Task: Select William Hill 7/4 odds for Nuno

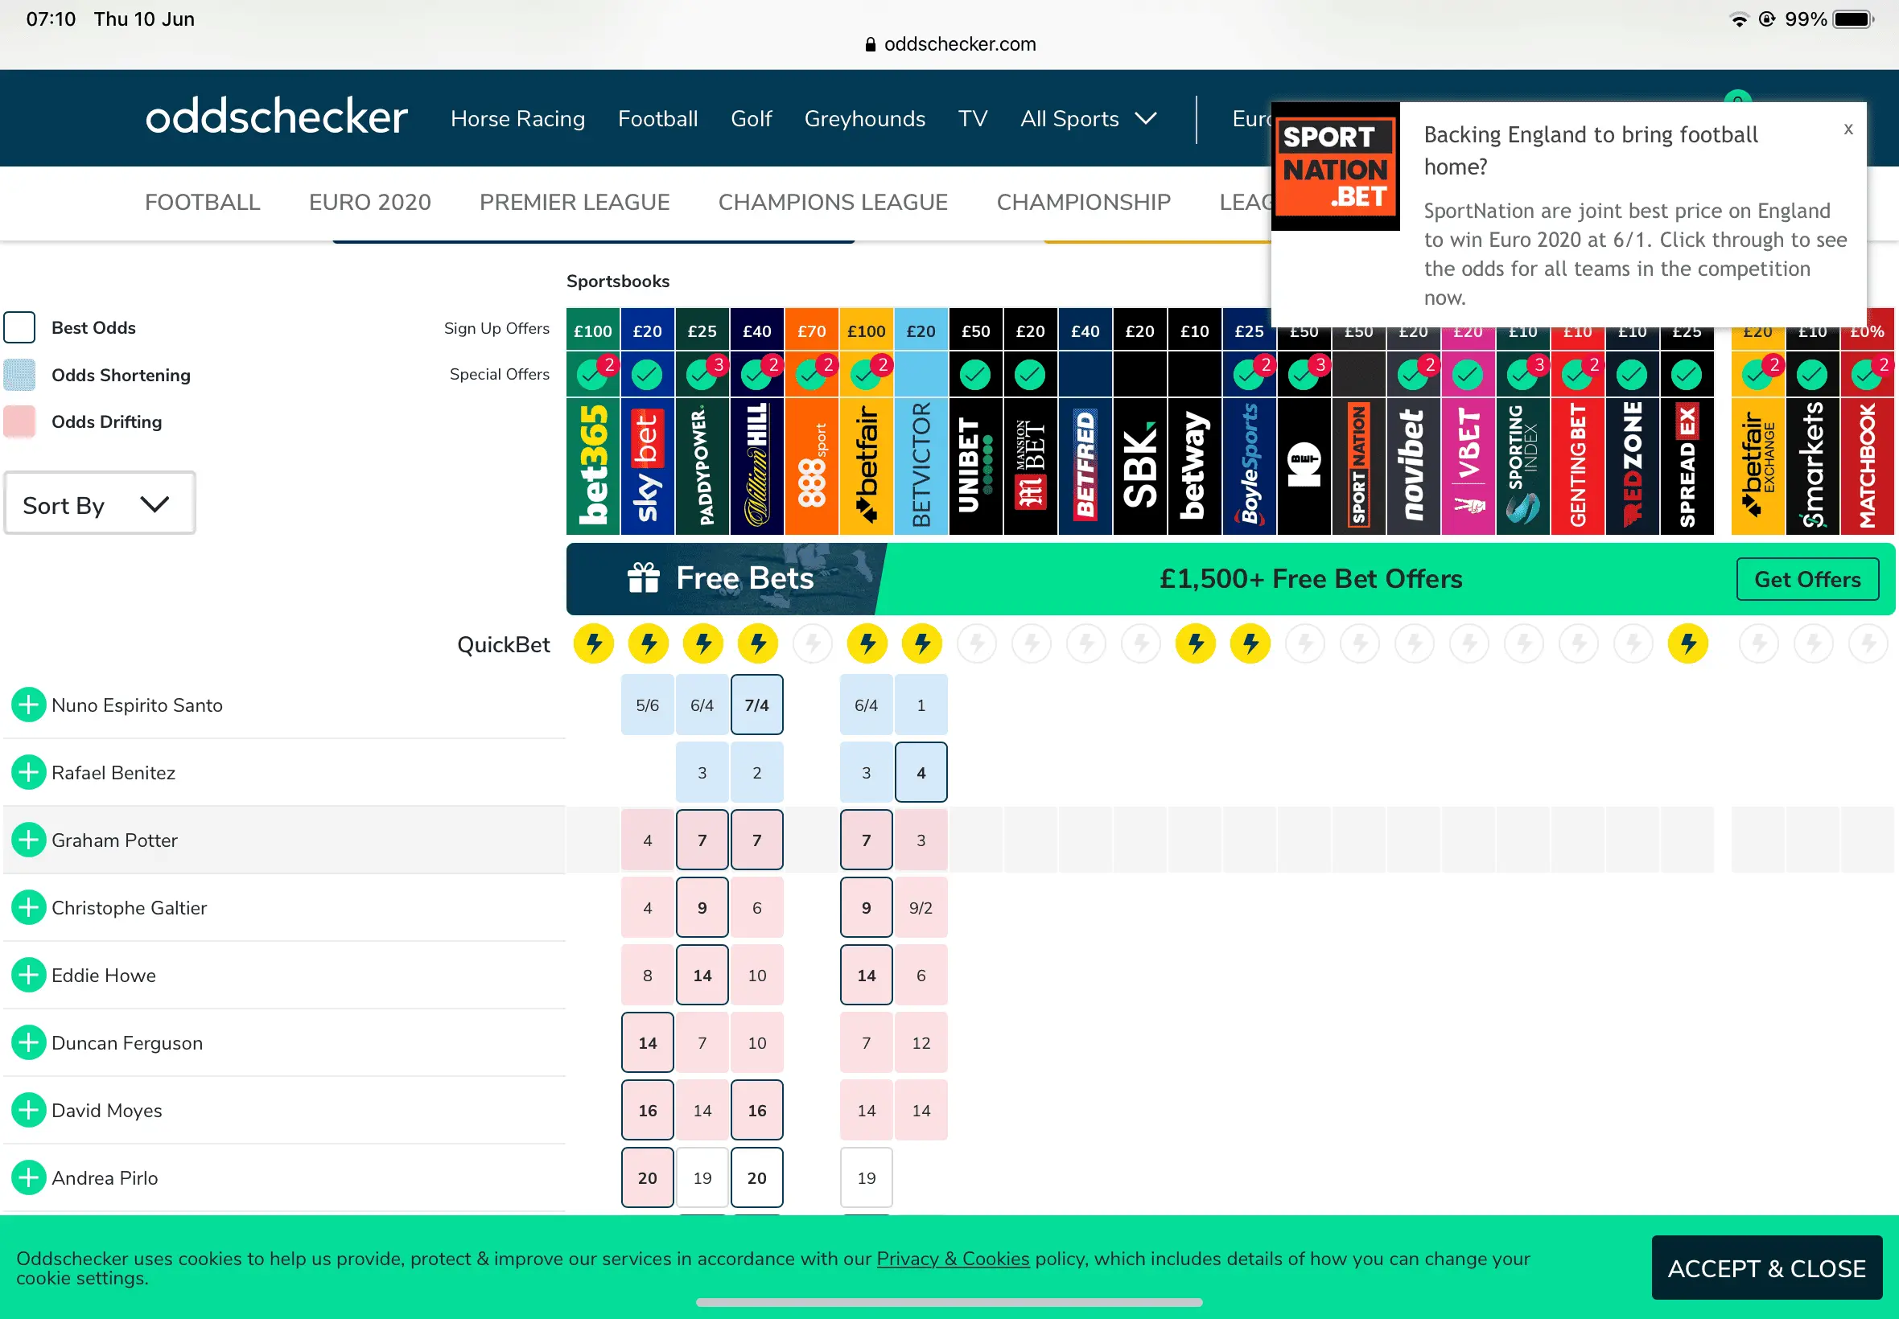Action: click(756, 705)
